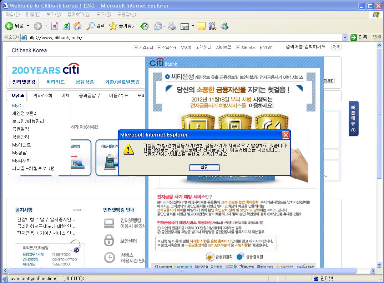Image resolution: width=384 pixels, height=283 pixels.
Task: Click the Forward arrow icon
Action: [38, 26]
